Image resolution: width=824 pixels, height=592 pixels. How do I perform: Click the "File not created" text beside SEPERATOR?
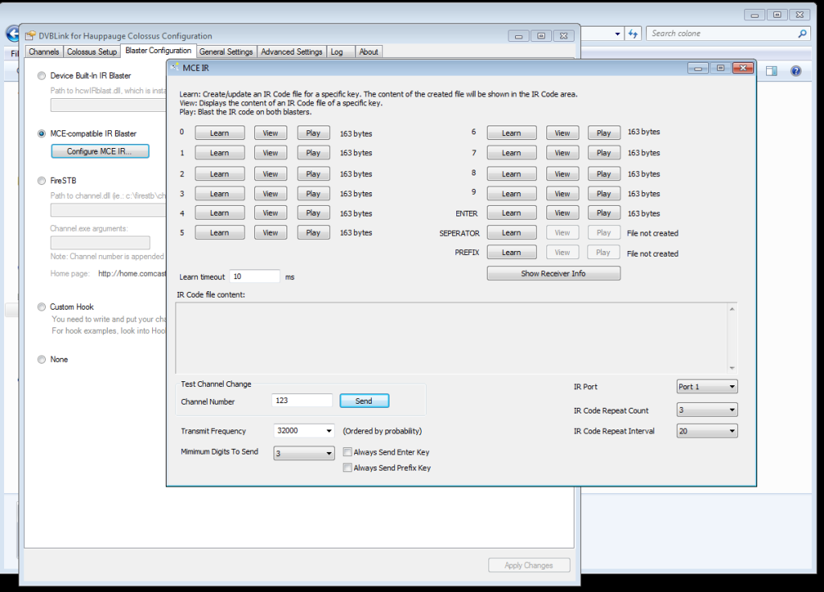coord(653,233)
